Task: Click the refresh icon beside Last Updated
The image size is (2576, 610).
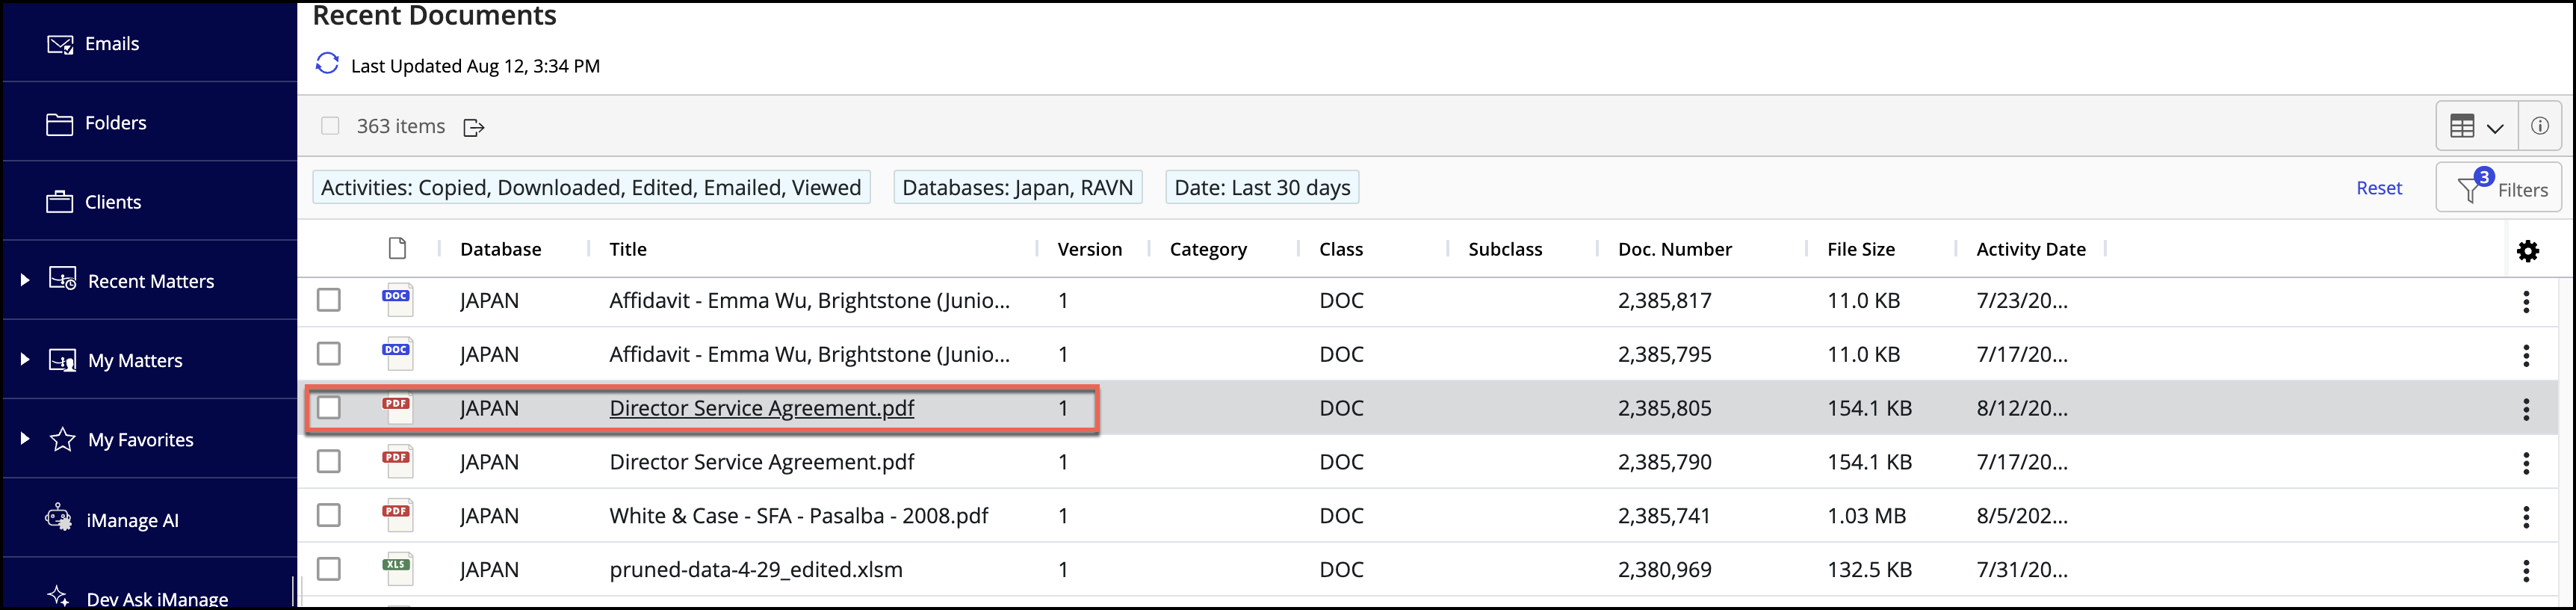Action: point(327,64)
